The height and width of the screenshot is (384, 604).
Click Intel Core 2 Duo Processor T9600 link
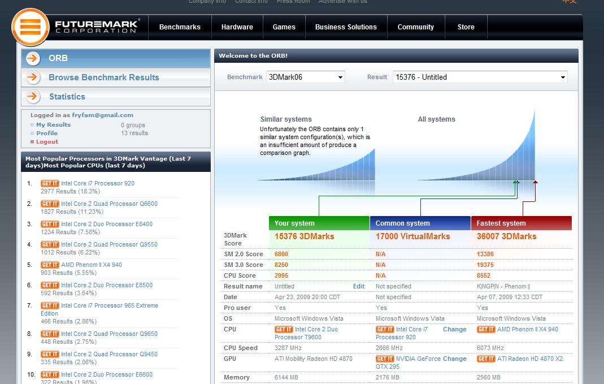tap(306, 334)
